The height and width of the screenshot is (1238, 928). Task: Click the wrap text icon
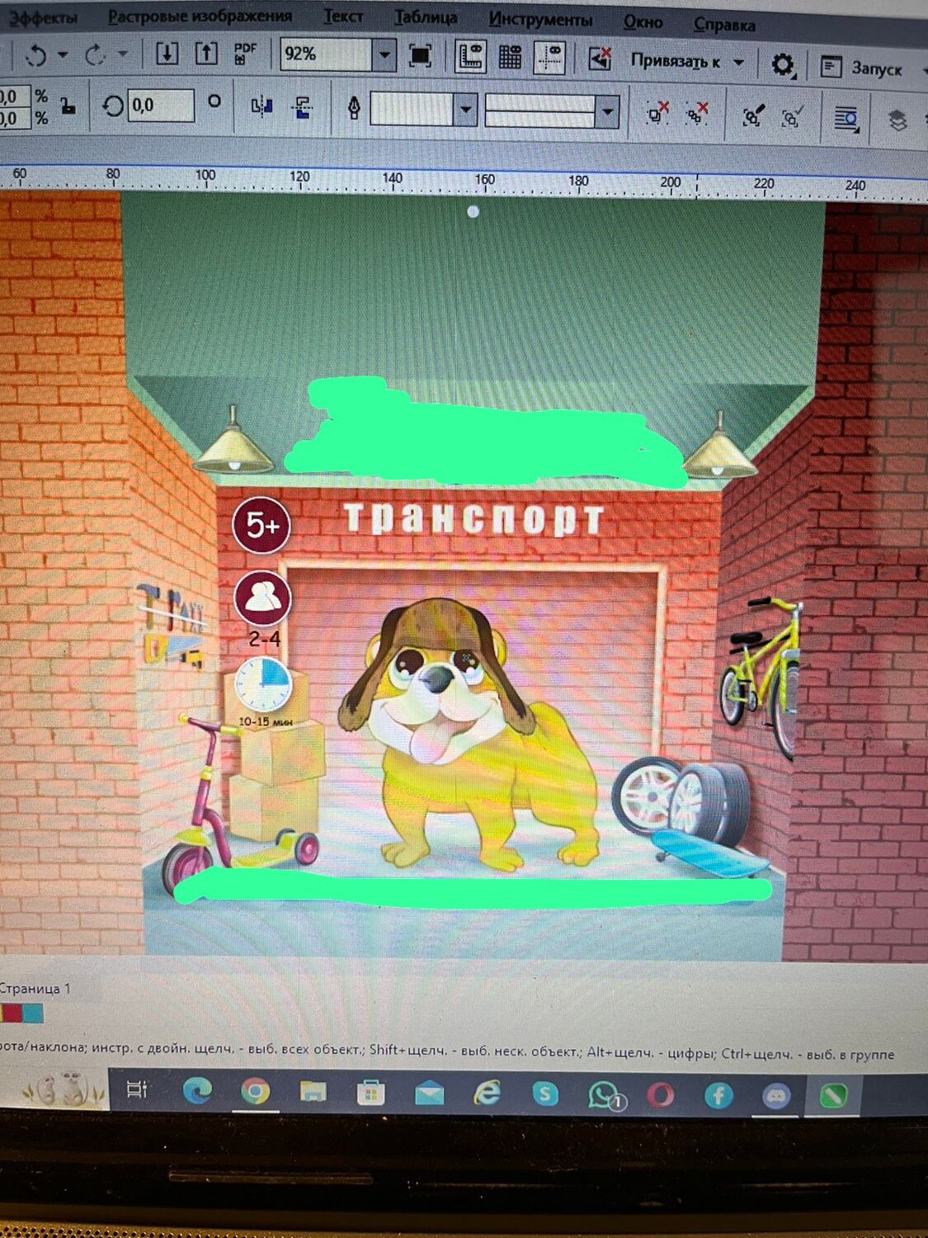click(x=846, y=120)
